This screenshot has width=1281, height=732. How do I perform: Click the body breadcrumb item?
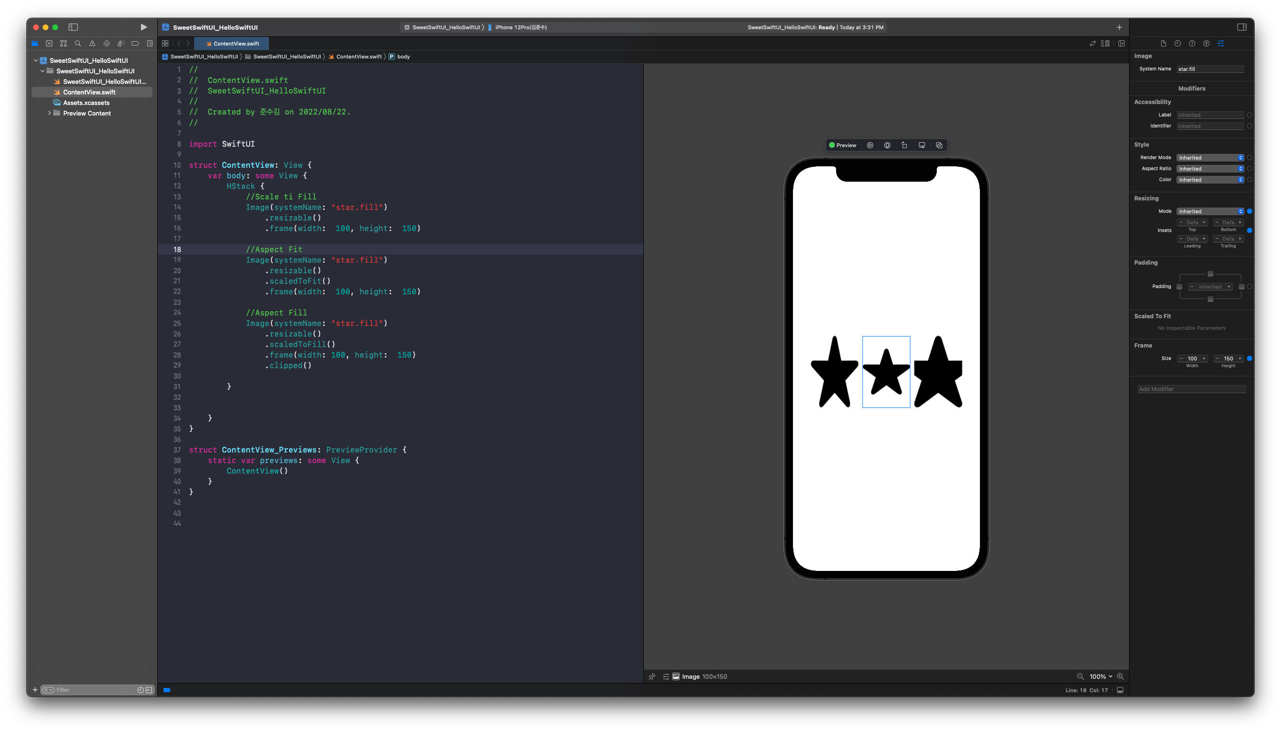coord(403,57)
